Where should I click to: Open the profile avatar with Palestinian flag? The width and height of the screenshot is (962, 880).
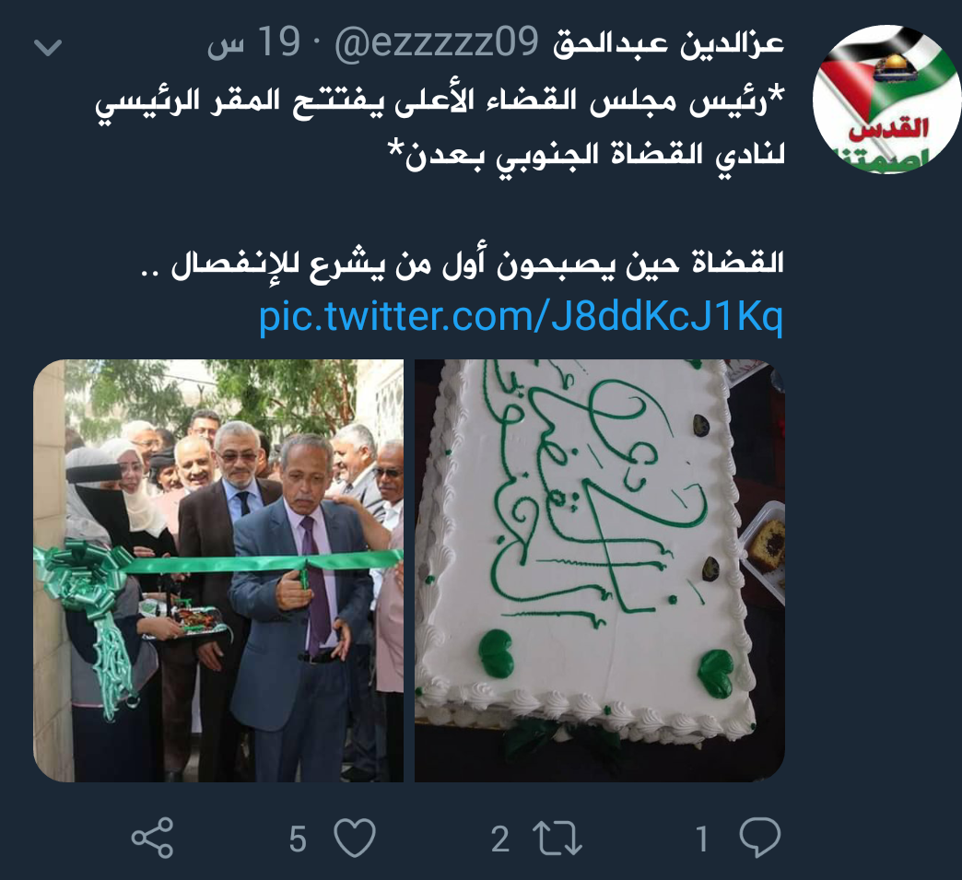pyautogui.click(x=886, y=99)
